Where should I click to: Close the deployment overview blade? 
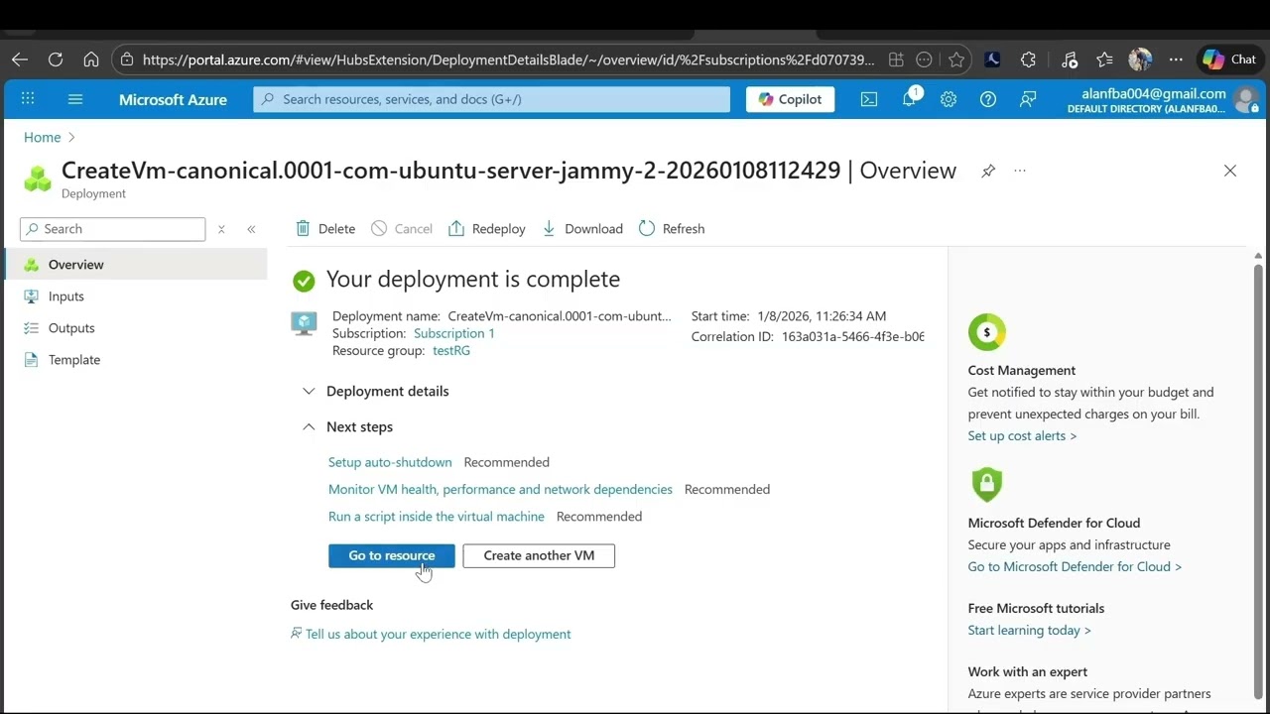tap(1230, 171)
